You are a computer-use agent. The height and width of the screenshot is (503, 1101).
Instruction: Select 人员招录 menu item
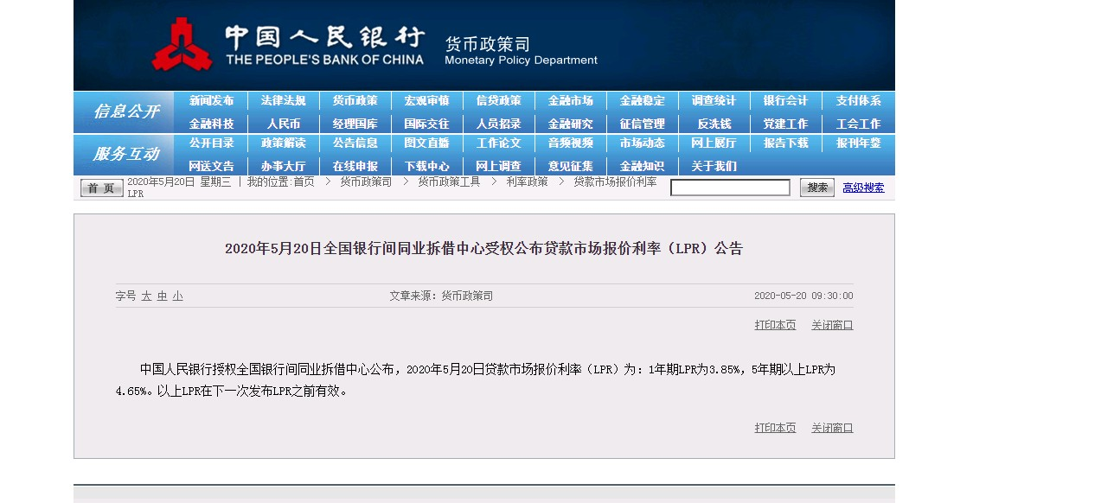(x=498, y=124)
